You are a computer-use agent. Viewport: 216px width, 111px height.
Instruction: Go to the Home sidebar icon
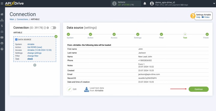point(2,14)
